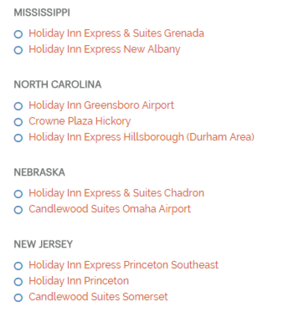Image resolution: width=283 pixels, height=317 pixels.
Task: Click circle bullet beside Crowne Plaza Hickory
Action: 18,122
